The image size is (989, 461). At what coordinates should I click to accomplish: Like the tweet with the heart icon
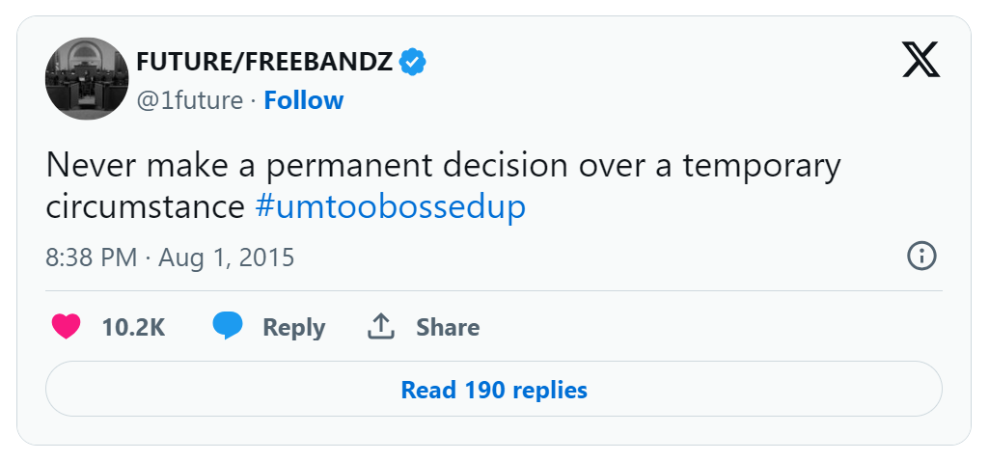[x=67, y=327]
